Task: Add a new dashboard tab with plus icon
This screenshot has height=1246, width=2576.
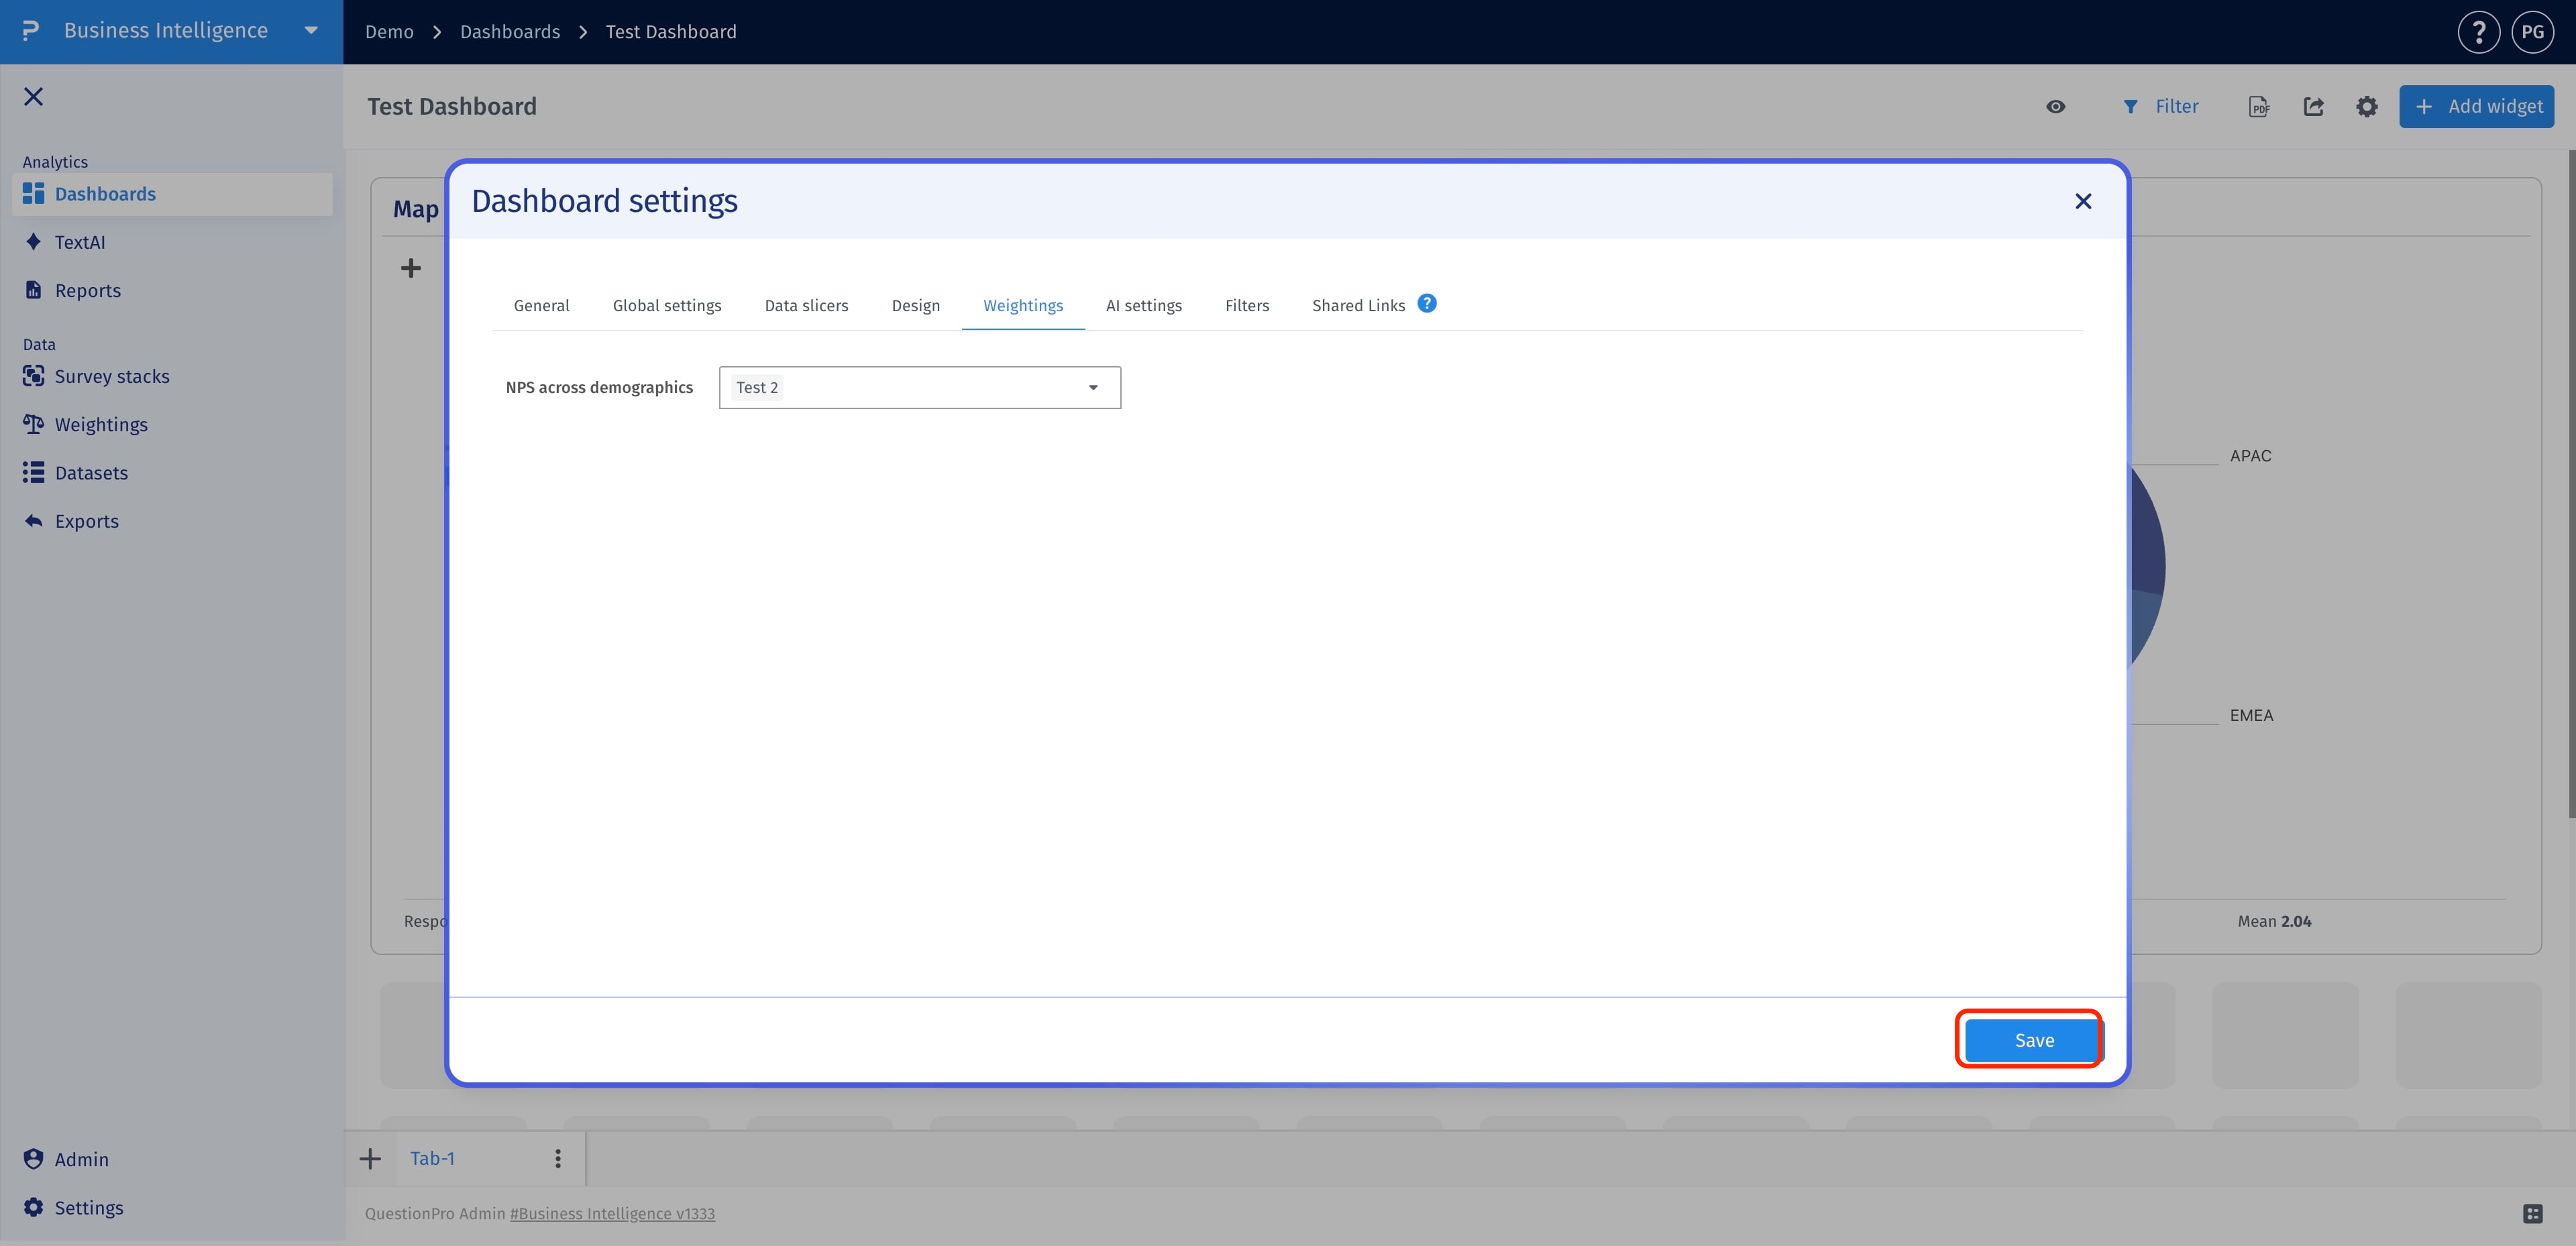Action: tap(370, 1158)
